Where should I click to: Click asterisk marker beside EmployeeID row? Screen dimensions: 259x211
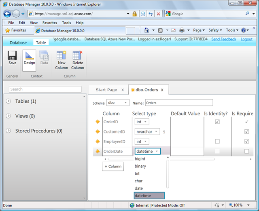coord(98,141)
